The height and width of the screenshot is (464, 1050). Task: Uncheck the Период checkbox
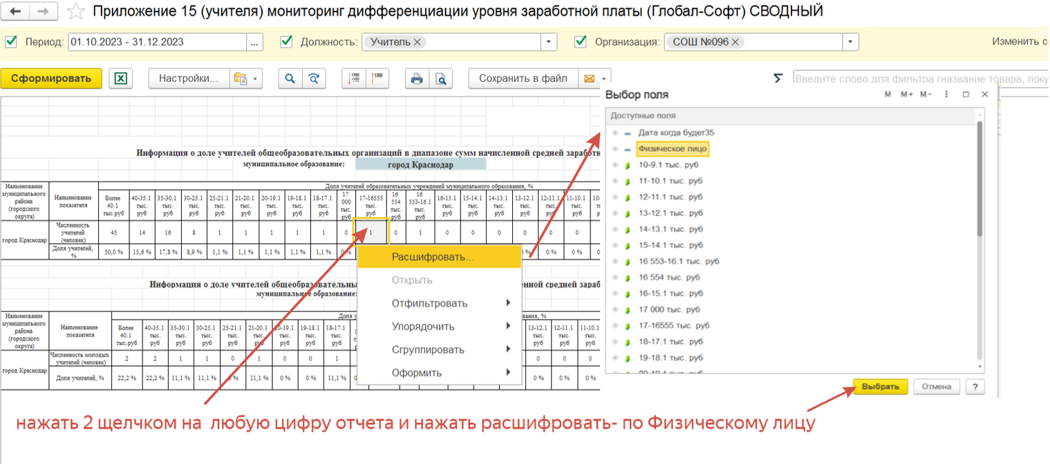[10, 41]
